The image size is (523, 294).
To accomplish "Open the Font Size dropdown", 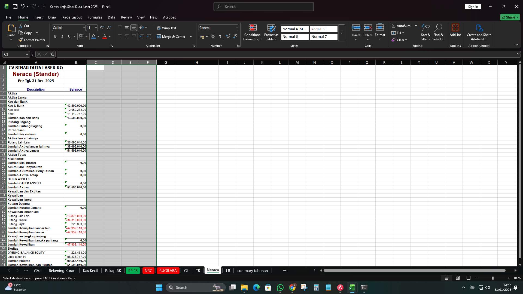I will tap(96, 28).
